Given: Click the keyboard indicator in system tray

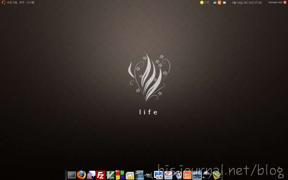Looking at the screenshot, I should point(215,2).
